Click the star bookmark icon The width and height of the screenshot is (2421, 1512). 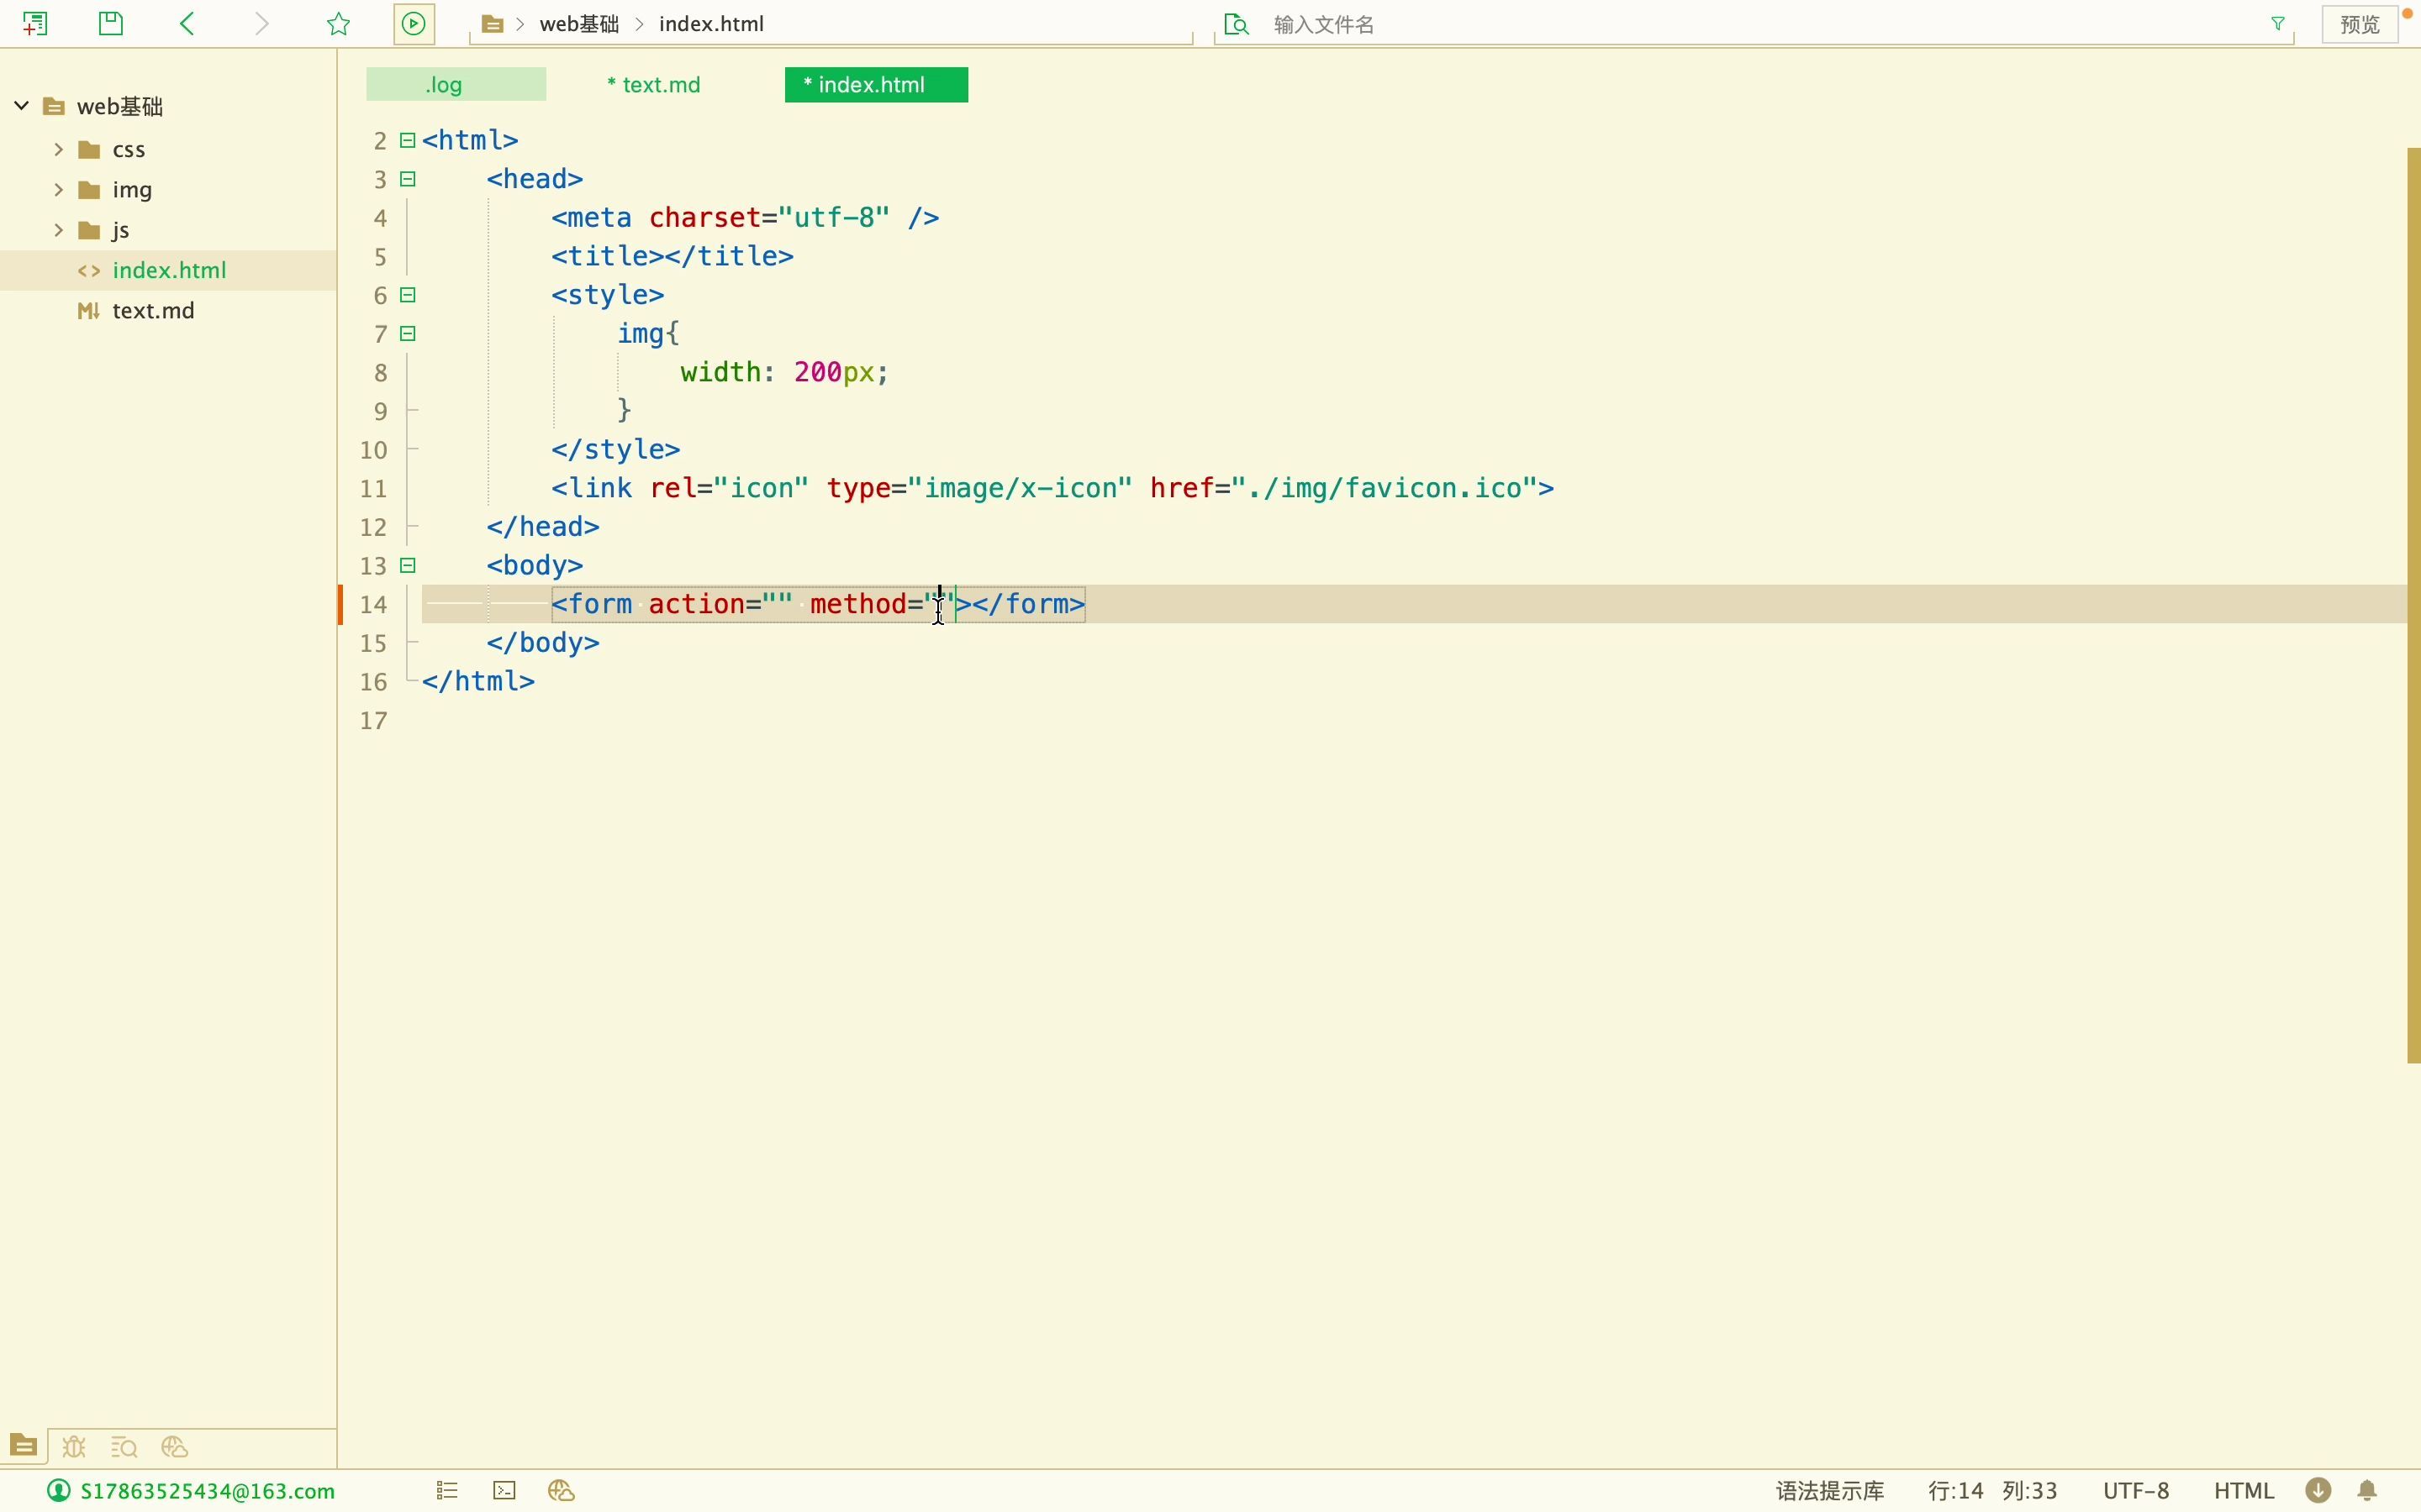[x=338, y=23]
